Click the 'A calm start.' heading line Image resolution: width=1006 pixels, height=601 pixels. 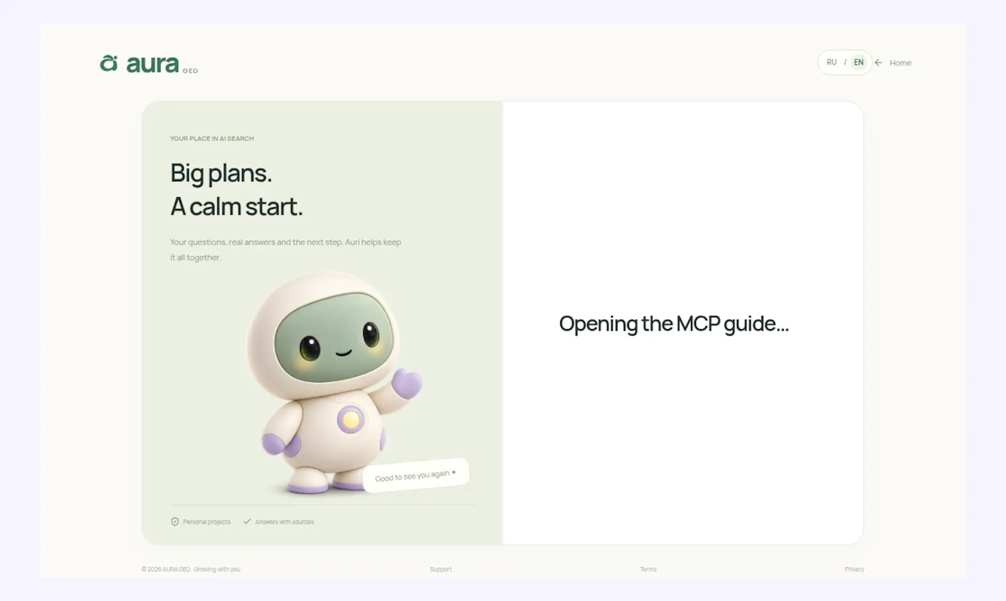pyautogui.click(x=236, y=207)
